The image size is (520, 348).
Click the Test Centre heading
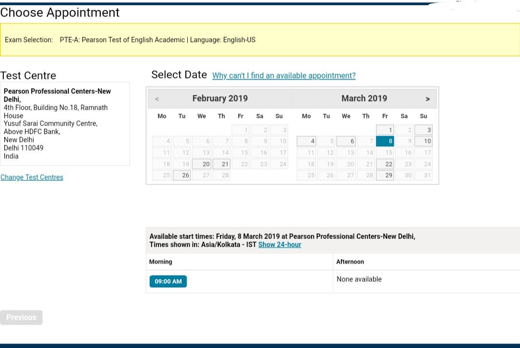point(28,75)
